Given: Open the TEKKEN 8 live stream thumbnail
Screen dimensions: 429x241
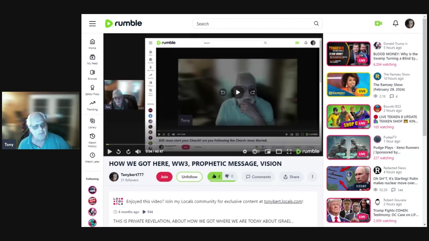Looking at the screenshot, I should (349, 116).
